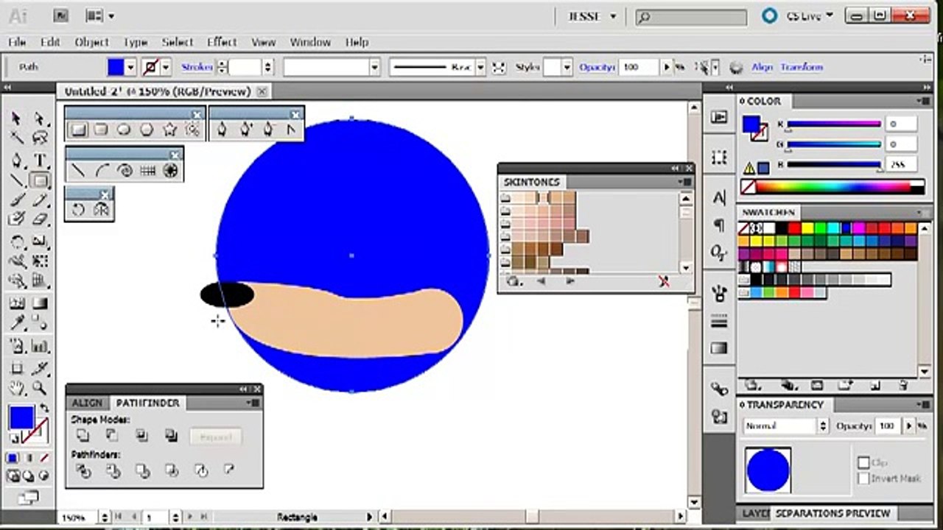Screen dimensions: 943x530
Task: Close the Untitled-2 document tab
Action: [262, 91]
